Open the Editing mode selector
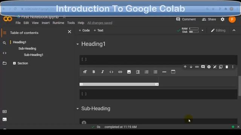 point(218,30)
